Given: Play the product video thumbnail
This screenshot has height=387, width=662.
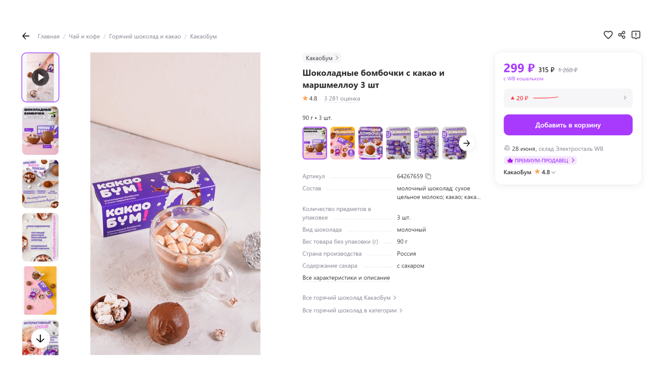Looking at the screenshot, I should tap(40, 77).
